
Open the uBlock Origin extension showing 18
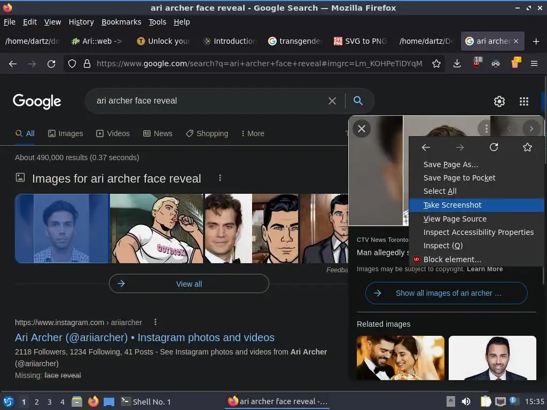coord(477,63)
